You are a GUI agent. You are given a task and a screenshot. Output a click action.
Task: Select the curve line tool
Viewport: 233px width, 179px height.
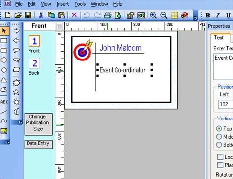[4, 121]
